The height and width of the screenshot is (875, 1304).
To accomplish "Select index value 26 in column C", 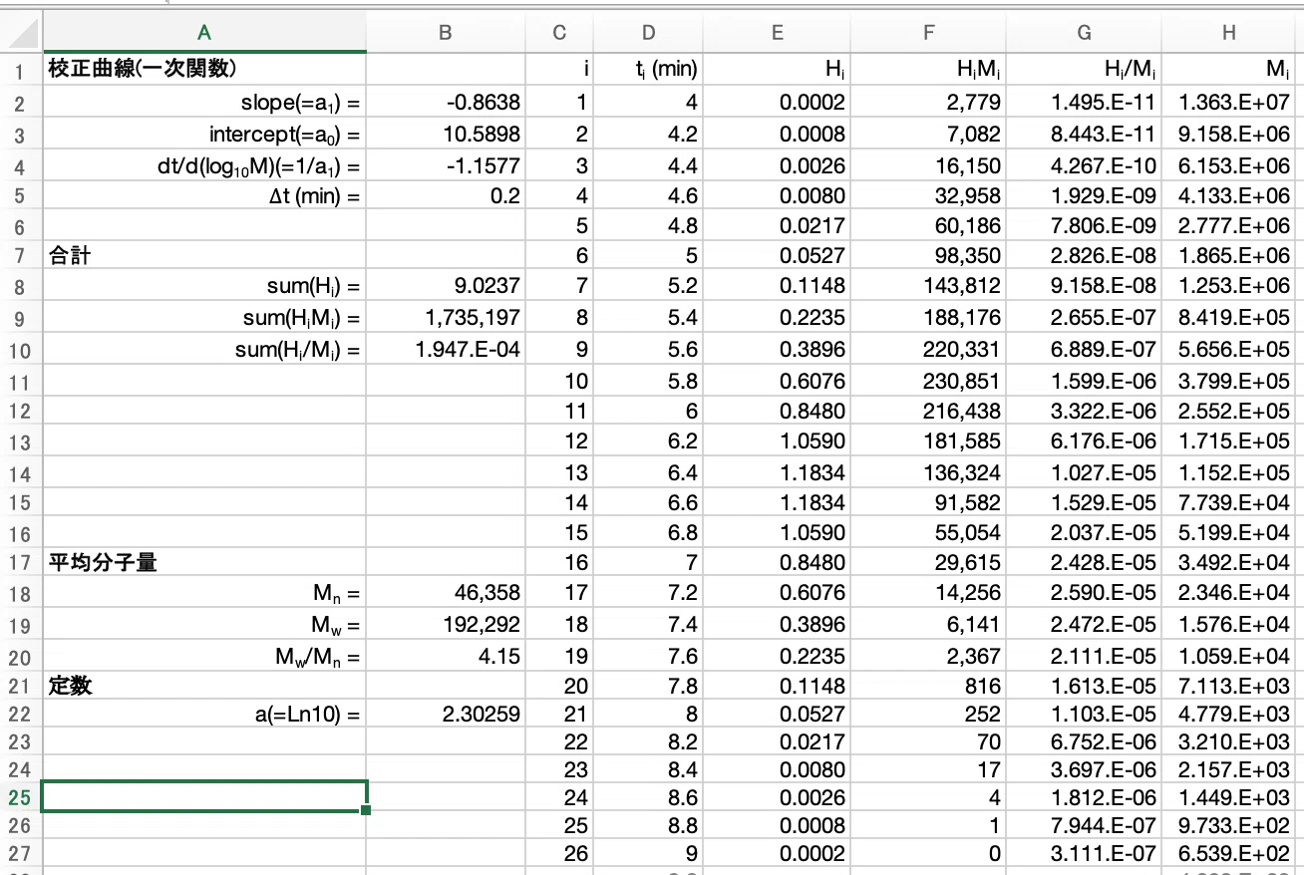I will click(559, 853).
